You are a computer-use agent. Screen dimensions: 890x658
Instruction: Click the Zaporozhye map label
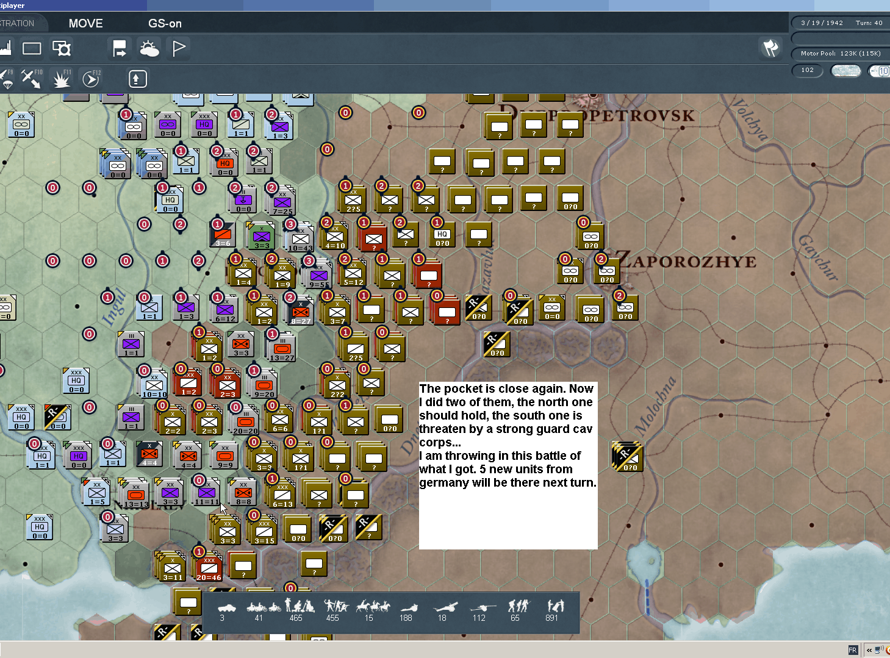[685, 261]
